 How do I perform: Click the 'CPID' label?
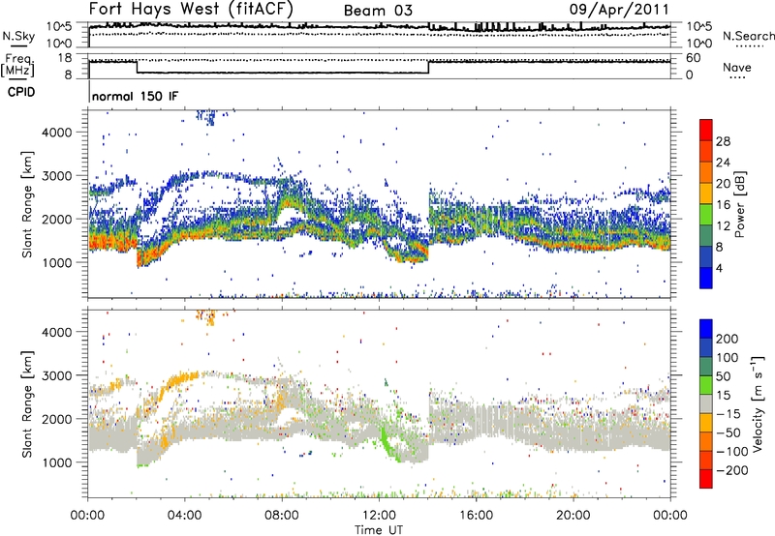[x=21, y=92]
